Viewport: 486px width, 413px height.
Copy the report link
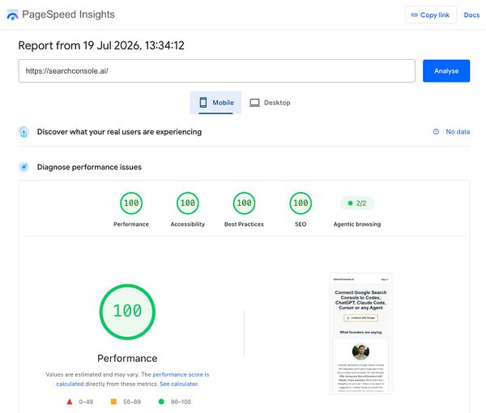pyautogui.click(x=431, y=15)
